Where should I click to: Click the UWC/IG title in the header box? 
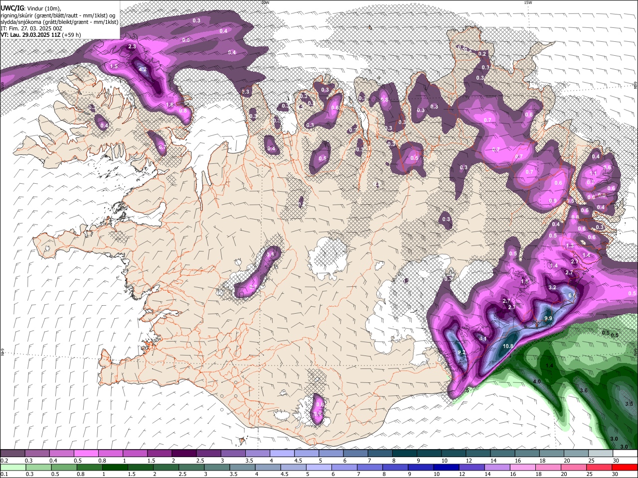coord(12,8)
